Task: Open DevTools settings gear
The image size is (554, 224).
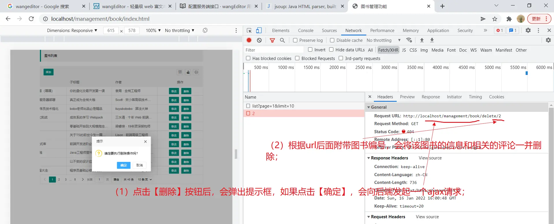Action: [528, 30]
